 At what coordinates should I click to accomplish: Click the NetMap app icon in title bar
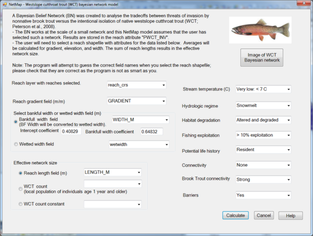[x=5, y=4]
